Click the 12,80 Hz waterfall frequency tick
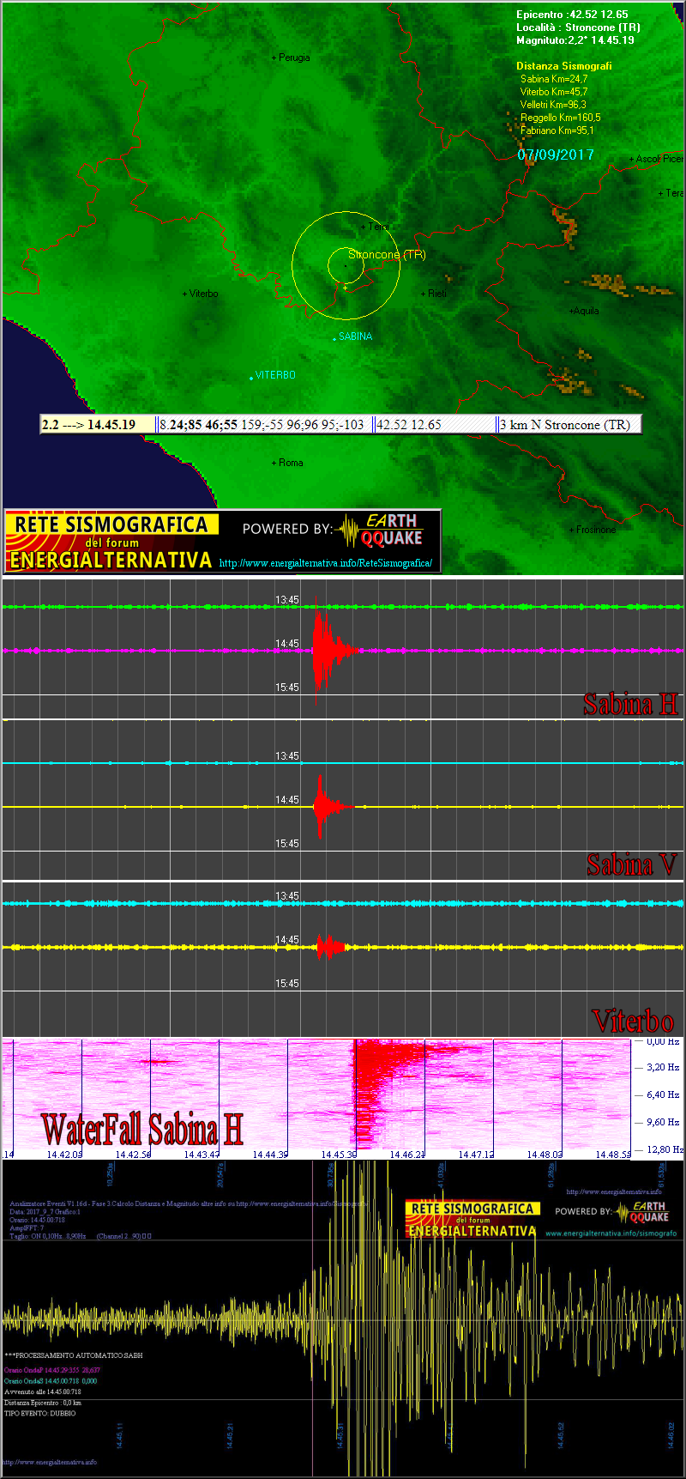 pyautogui.click(x=665, y=1149)
